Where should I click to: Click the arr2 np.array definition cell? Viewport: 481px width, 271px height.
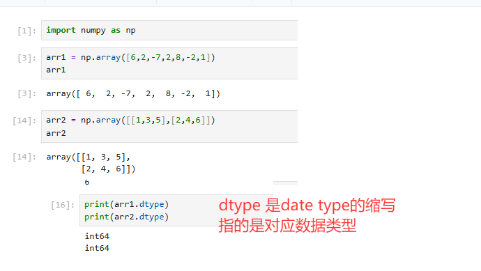169,126
